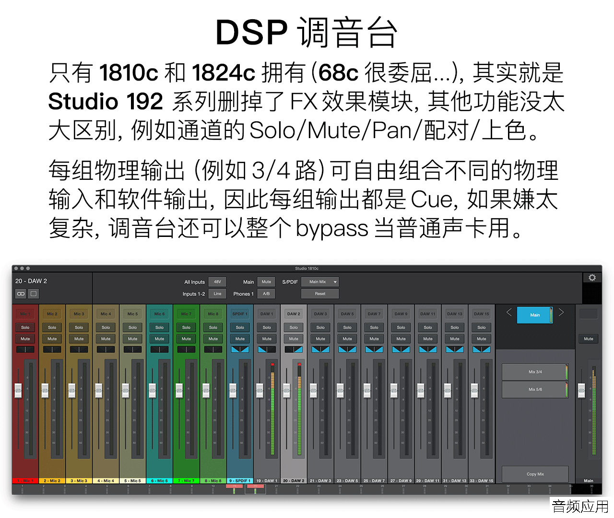Click the SPDIF 1 channel name label
The width and height of the screenshot is (614, 518).
coord(240,314)
